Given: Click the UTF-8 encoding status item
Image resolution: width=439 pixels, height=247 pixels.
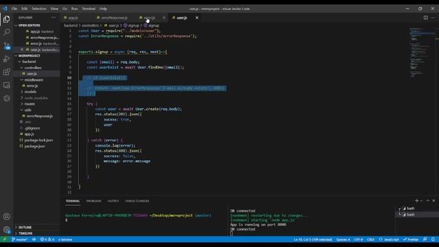Looking at the screenshot, I should point(358,239).
